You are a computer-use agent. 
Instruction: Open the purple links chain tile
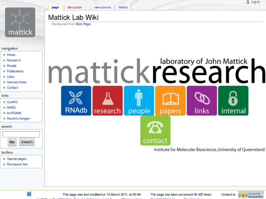click(202, 101)
